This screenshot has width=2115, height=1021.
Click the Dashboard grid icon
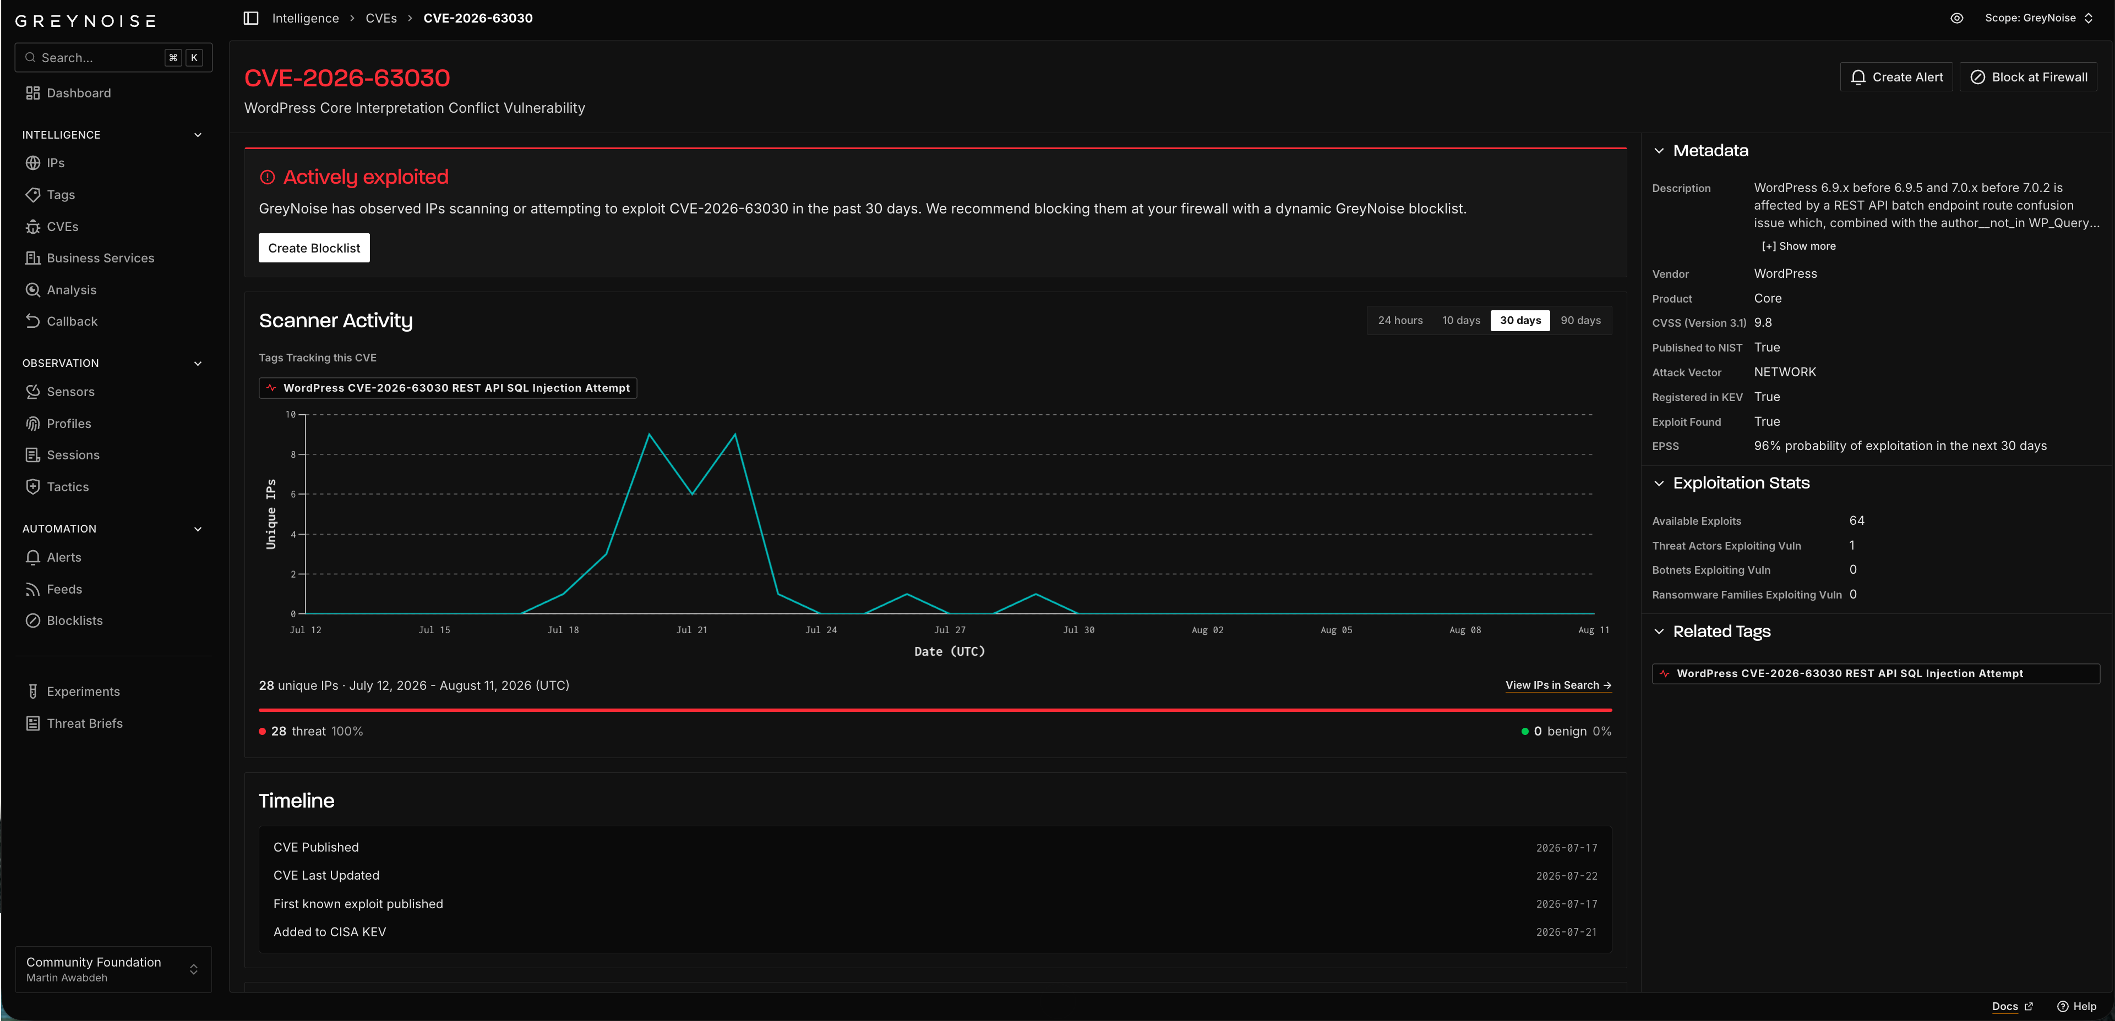[33, 93]
